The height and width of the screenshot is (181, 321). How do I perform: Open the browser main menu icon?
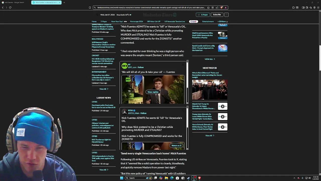click(318, 8)
